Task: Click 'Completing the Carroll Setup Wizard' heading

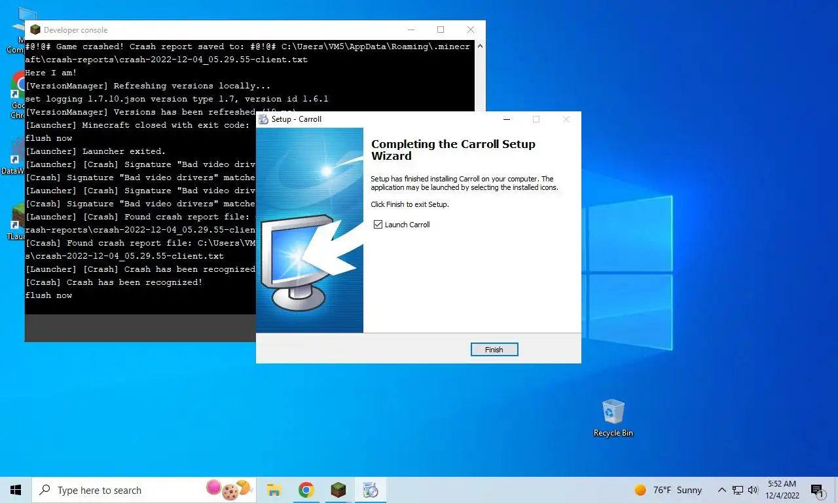Action: point(453,150)
